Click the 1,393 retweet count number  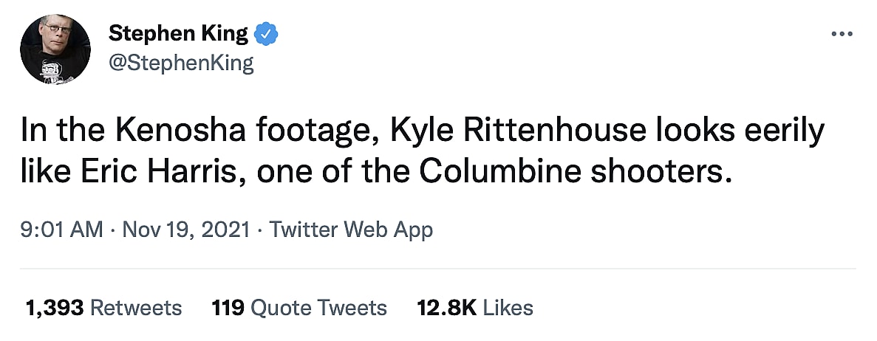pyautogui.click(x=53, y=308)
